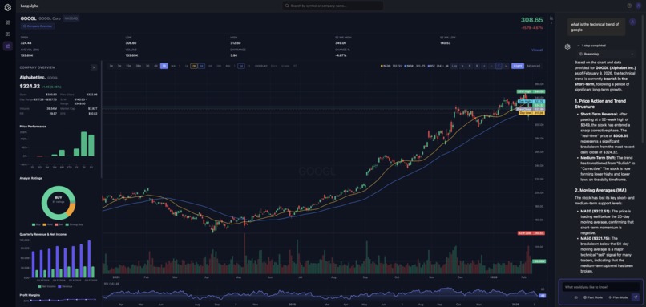Open the chat icon in left sidebar

7,34
